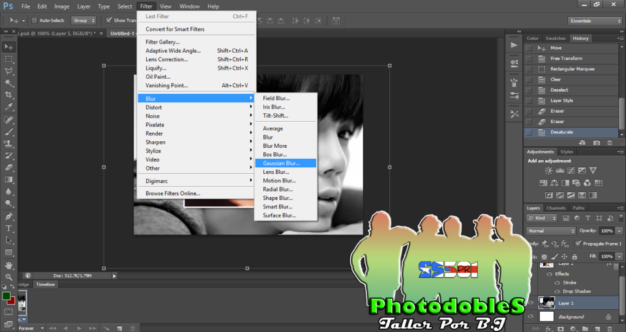Create new snapshot in History panel
626x332 pixels.
click(x=597, y=143)
